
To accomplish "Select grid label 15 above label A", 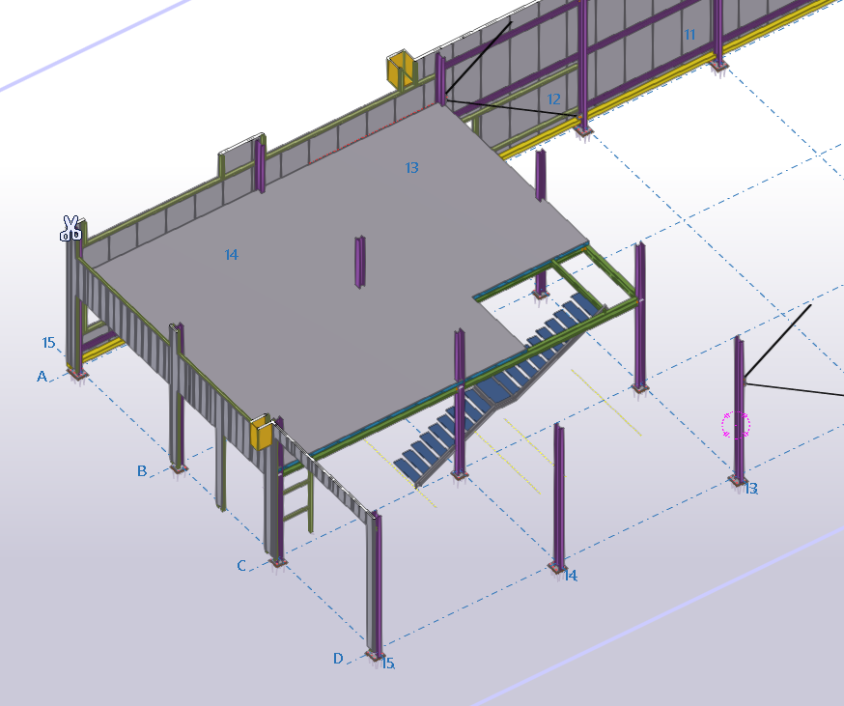I will tap(48, 343).
